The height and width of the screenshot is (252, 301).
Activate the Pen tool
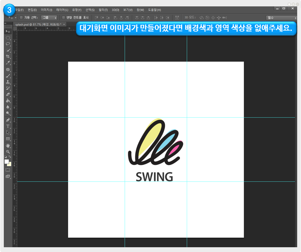[x=8, y=120]
